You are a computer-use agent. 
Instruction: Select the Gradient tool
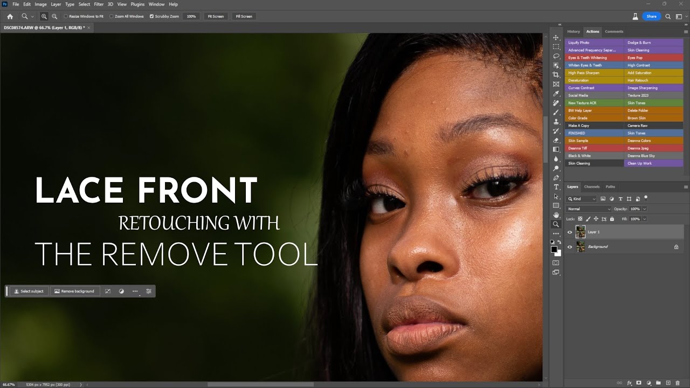point(556,149)
